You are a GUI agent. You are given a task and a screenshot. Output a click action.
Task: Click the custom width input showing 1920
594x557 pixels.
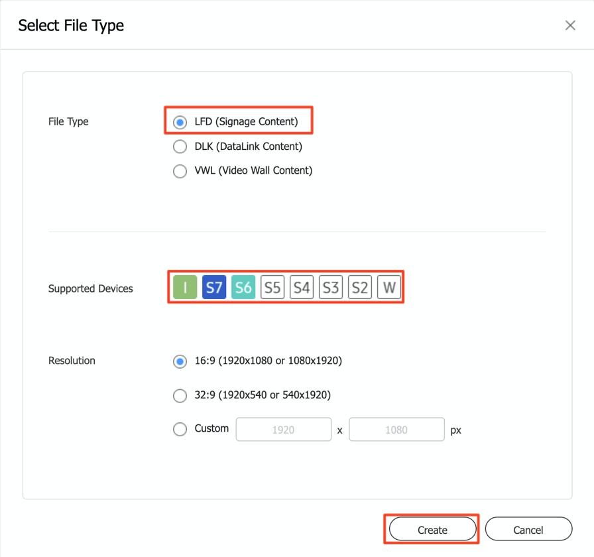[283, 429]
